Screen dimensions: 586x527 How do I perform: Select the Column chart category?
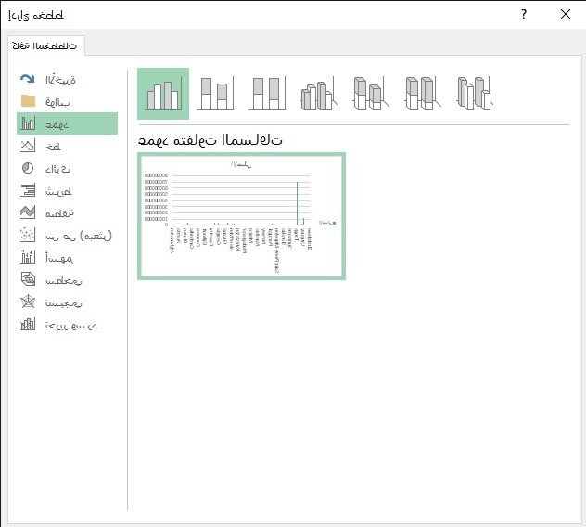click(x=67, y=123)
